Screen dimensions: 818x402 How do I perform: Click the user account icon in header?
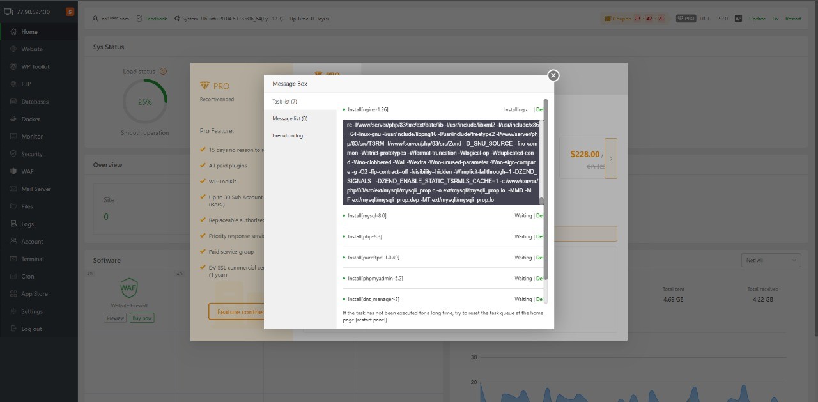95,19
